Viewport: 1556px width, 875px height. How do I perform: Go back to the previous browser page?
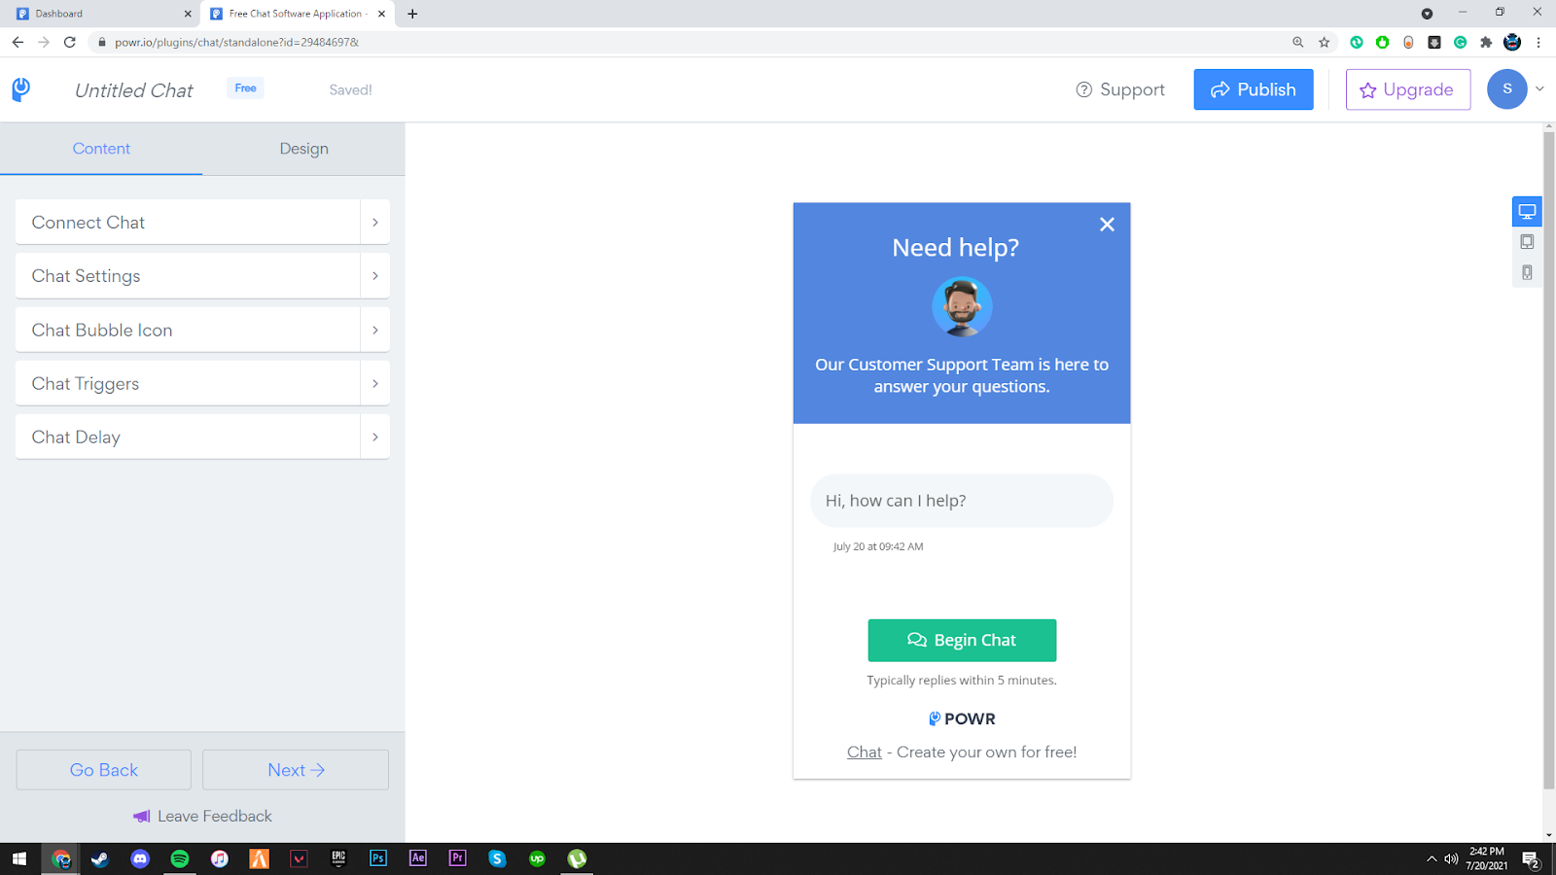pyautogui.click(x=18, y=42)
